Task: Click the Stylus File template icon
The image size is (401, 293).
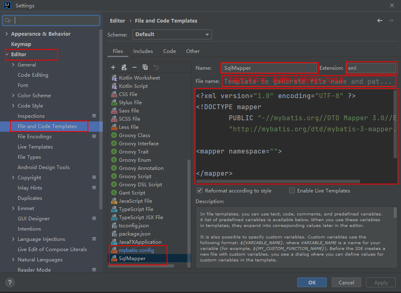Action: pos(114,102)
